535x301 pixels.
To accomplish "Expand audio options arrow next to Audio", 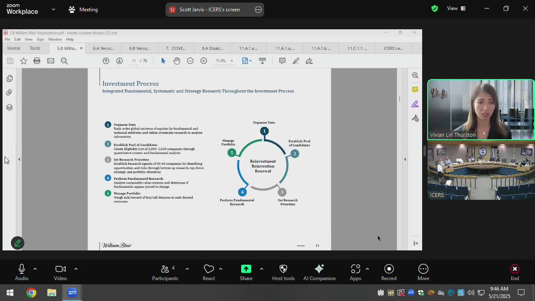I will [35, 269].
